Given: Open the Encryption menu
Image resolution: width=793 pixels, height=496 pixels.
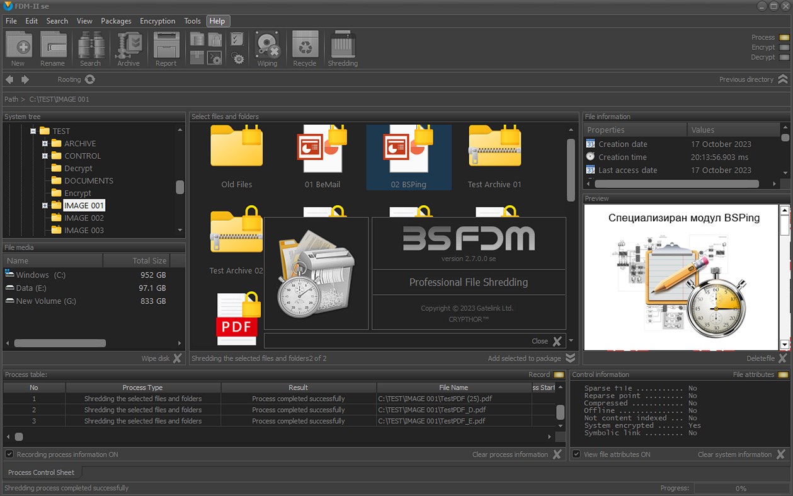Looking at the screenshot, I should (157, 21).
